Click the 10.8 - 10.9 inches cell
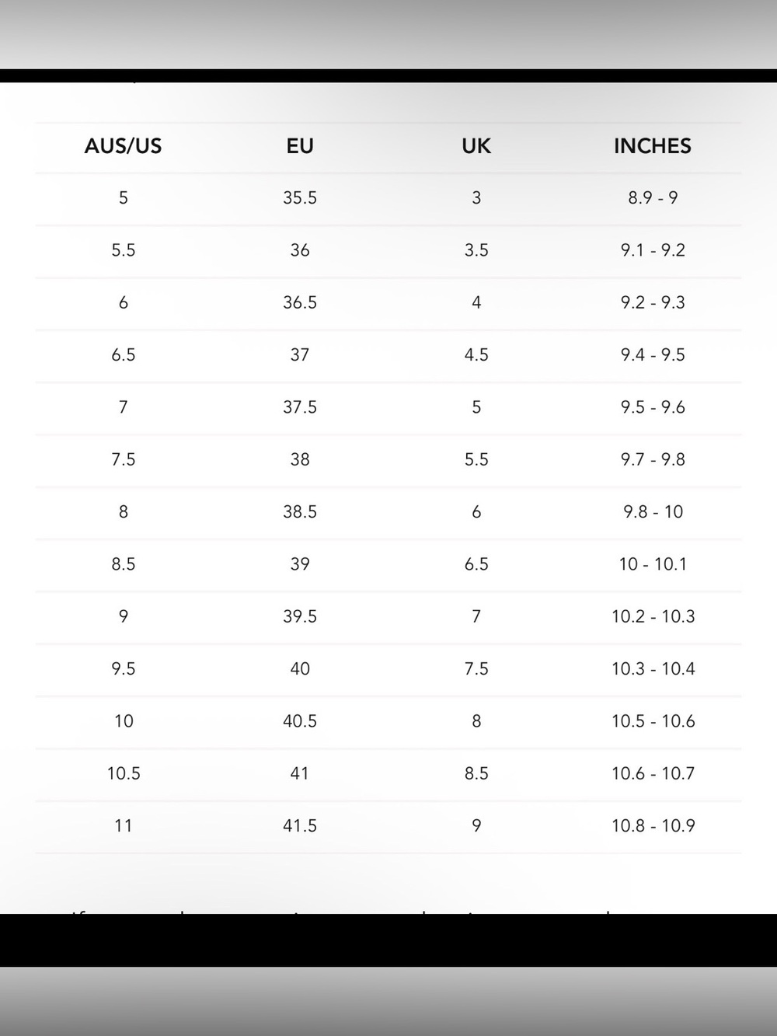 (x=653, y=826)
